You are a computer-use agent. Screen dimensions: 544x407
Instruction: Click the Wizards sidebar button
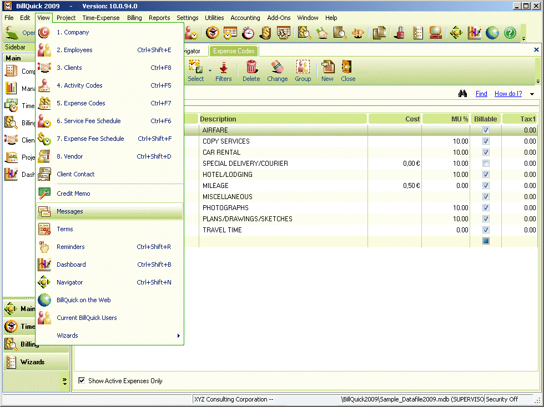pos(36,362)
